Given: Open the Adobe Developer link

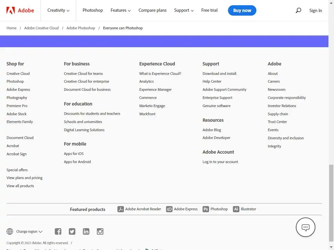Looking at the screenshot, I should coord(217,138).
